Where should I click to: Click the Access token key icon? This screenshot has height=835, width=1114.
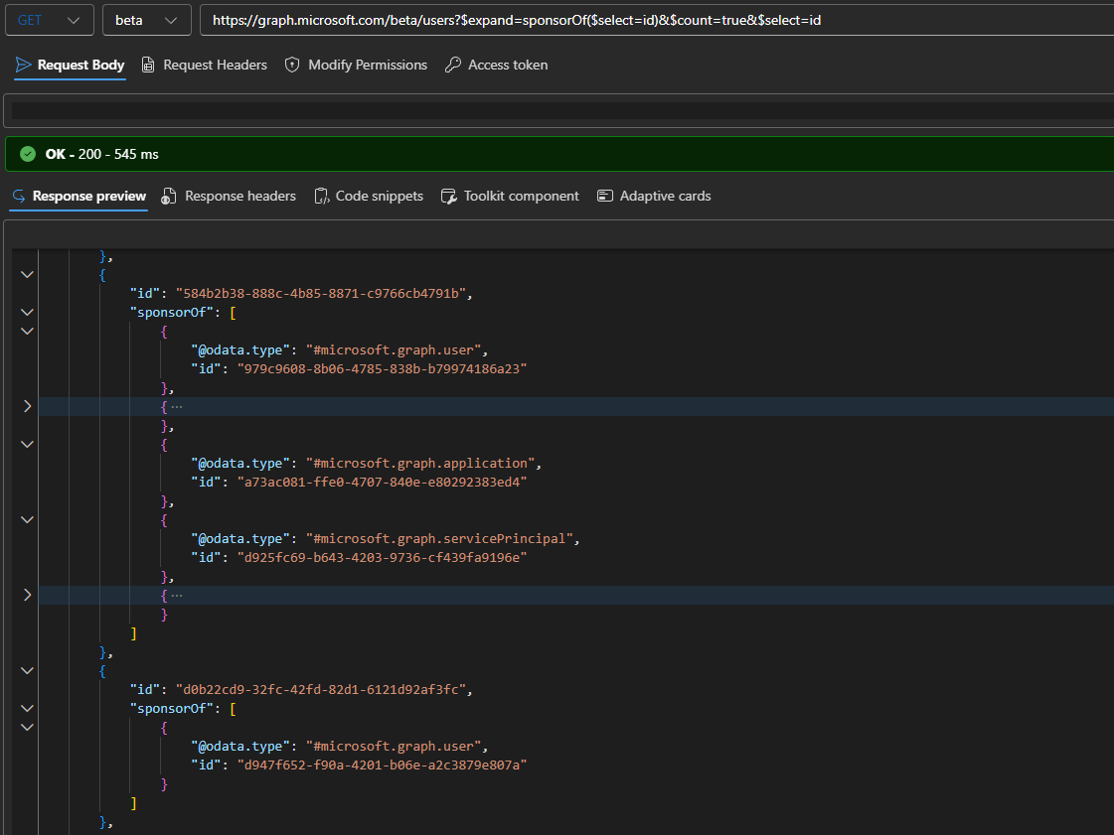(x=452, y=65)
